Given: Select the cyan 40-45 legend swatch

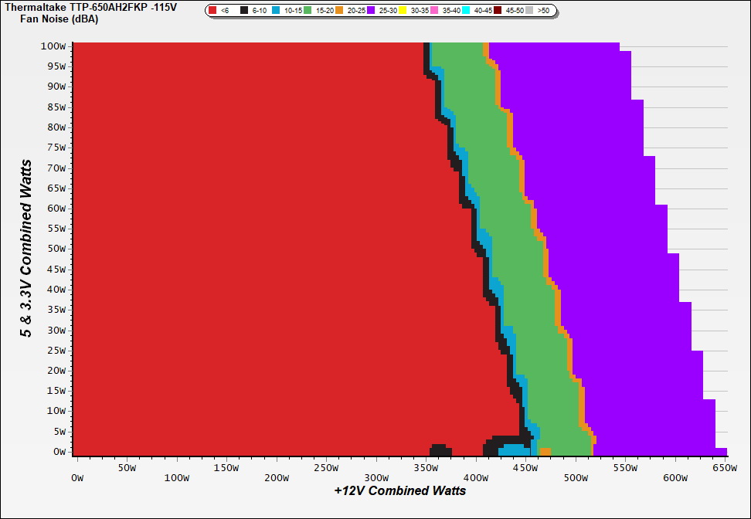Looking at the screenshot, I should pyautogui.click(x=466, y=11).
